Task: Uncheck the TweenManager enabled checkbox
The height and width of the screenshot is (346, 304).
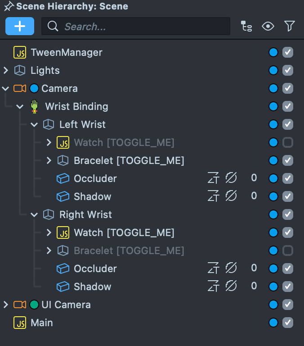Action: [x=288, y=52]
